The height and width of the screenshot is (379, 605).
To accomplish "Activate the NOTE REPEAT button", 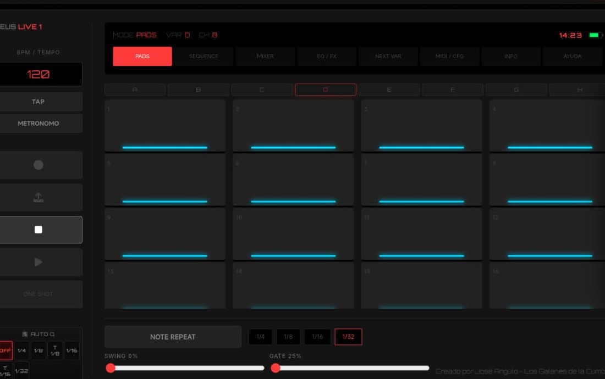I will (173, 337).
